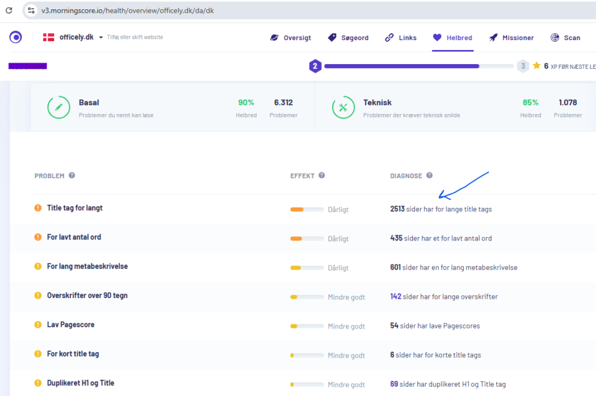This screenshot has width=596, height=396.
Task: Click '2513 sider har for lange title tags'
Action: point(441,209)
